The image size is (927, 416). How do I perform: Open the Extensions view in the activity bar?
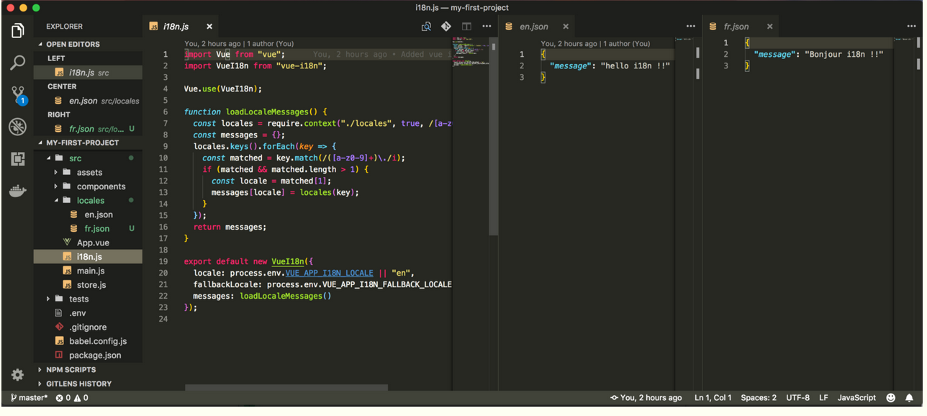(18, 159)
